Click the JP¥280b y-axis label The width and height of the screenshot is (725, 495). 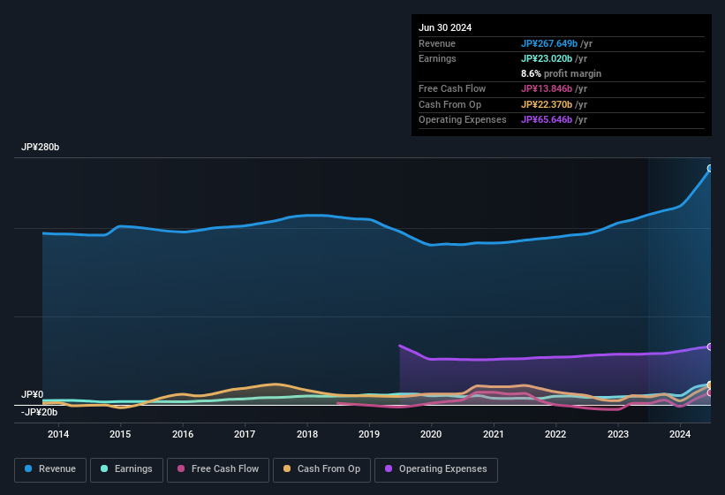pyautogui.click(x=40, y=148)
